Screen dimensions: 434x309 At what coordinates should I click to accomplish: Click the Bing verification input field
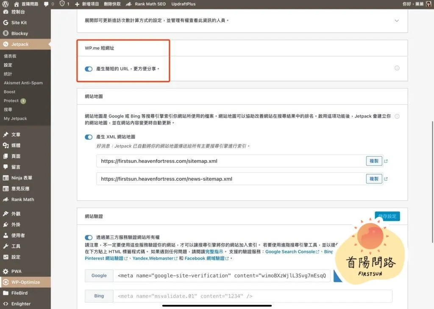click(x=252, y=296)
